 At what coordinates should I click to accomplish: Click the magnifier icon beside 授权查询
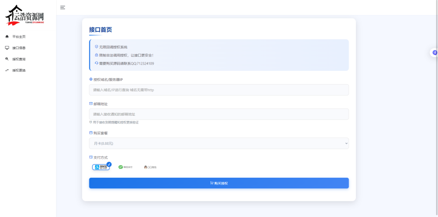(7, 59)
